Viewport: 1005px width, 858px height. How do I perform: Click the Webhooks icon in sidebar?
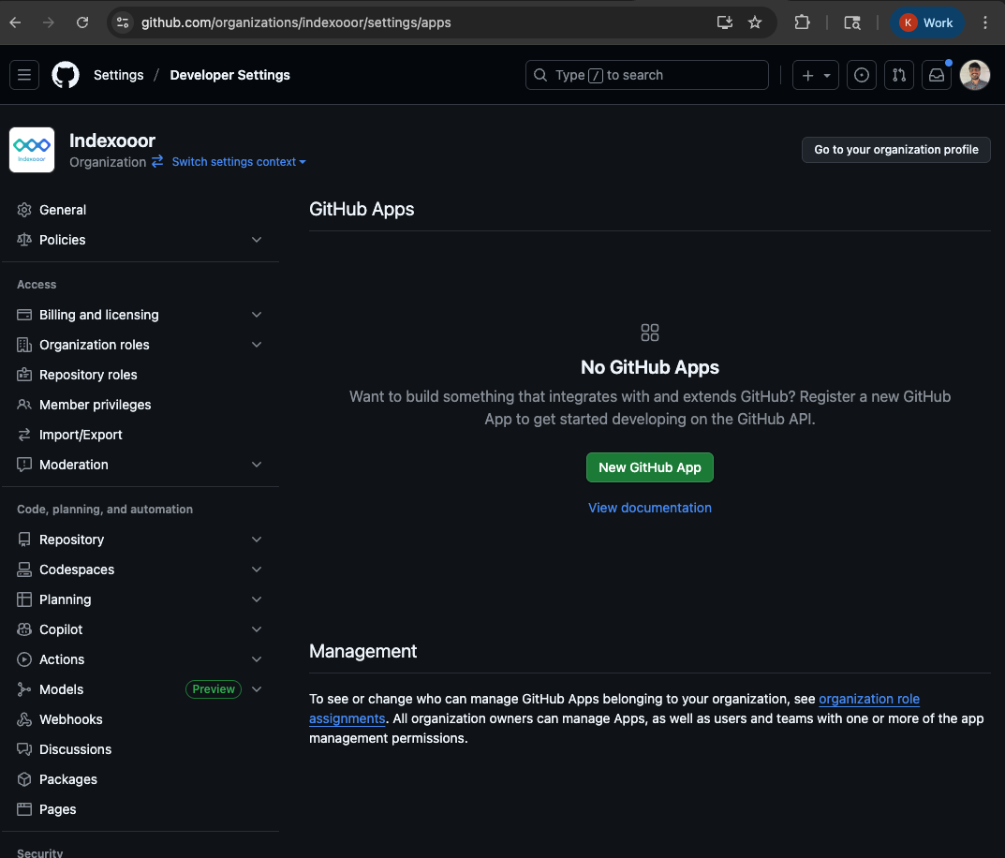(x=24, y=719)
